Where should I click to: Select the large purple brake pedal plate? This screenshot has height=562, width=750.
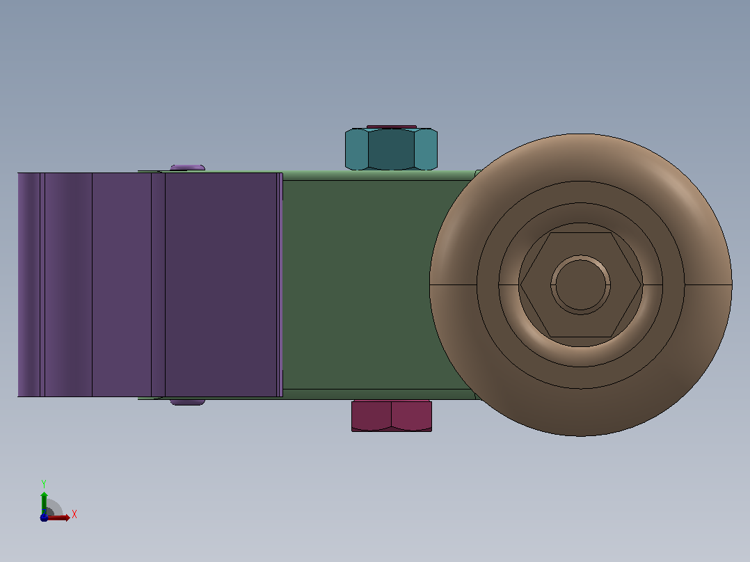point(150,284)
